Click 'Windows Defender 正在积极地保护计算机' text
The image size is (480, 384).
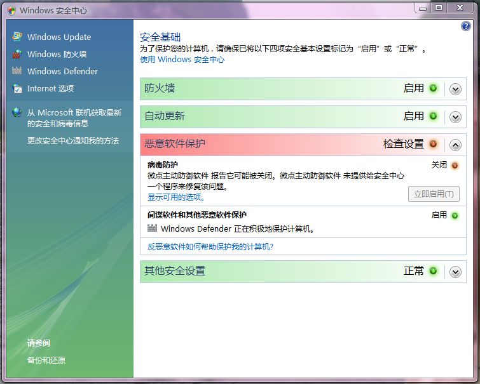coord(238,228)
